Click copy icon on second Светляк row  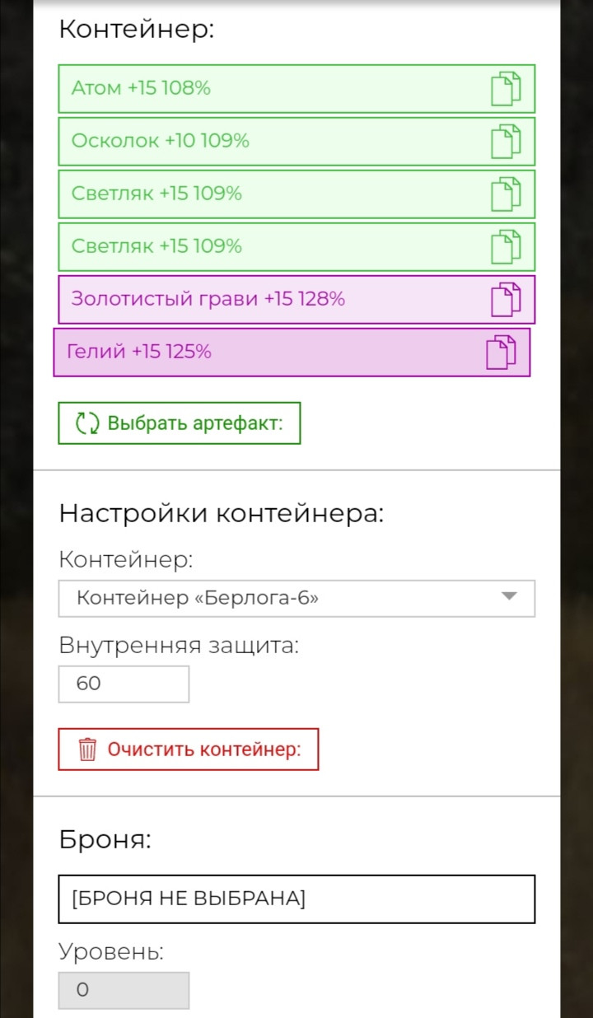[506, 247]
